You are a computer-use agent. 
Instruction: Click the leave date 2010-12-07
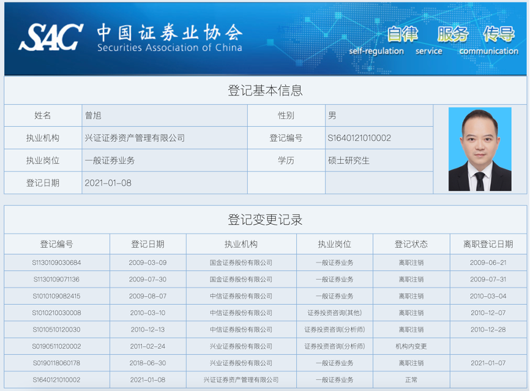point(488,313)
